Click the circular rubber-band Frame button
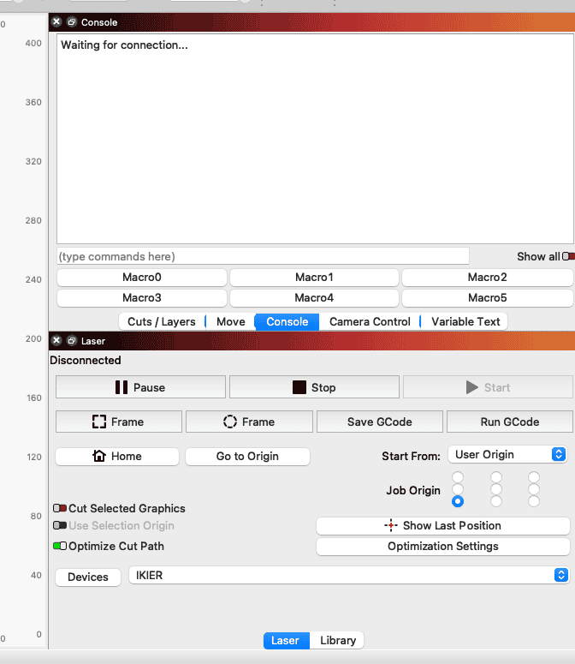This screenshot has height=664, width=575. 249,422
